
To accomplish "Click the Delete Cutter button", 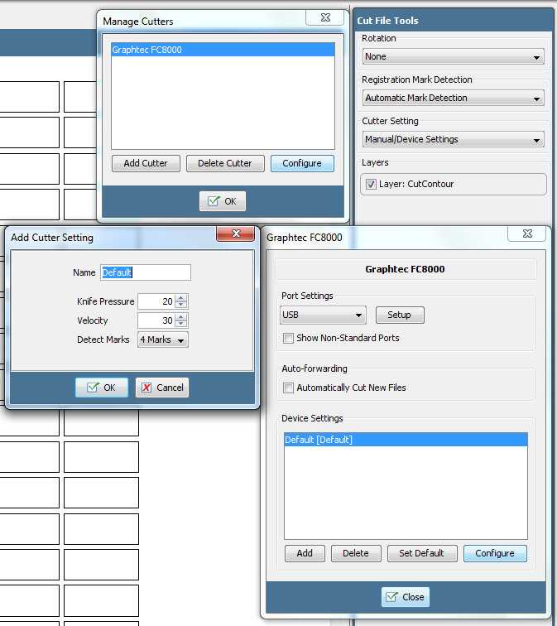I will pos(225,163).
